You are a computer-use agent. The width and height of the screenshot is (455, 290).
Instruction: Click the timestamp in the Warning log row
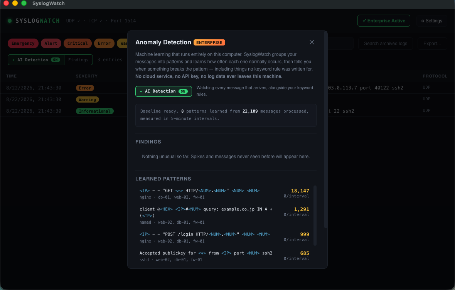point(34,99)
